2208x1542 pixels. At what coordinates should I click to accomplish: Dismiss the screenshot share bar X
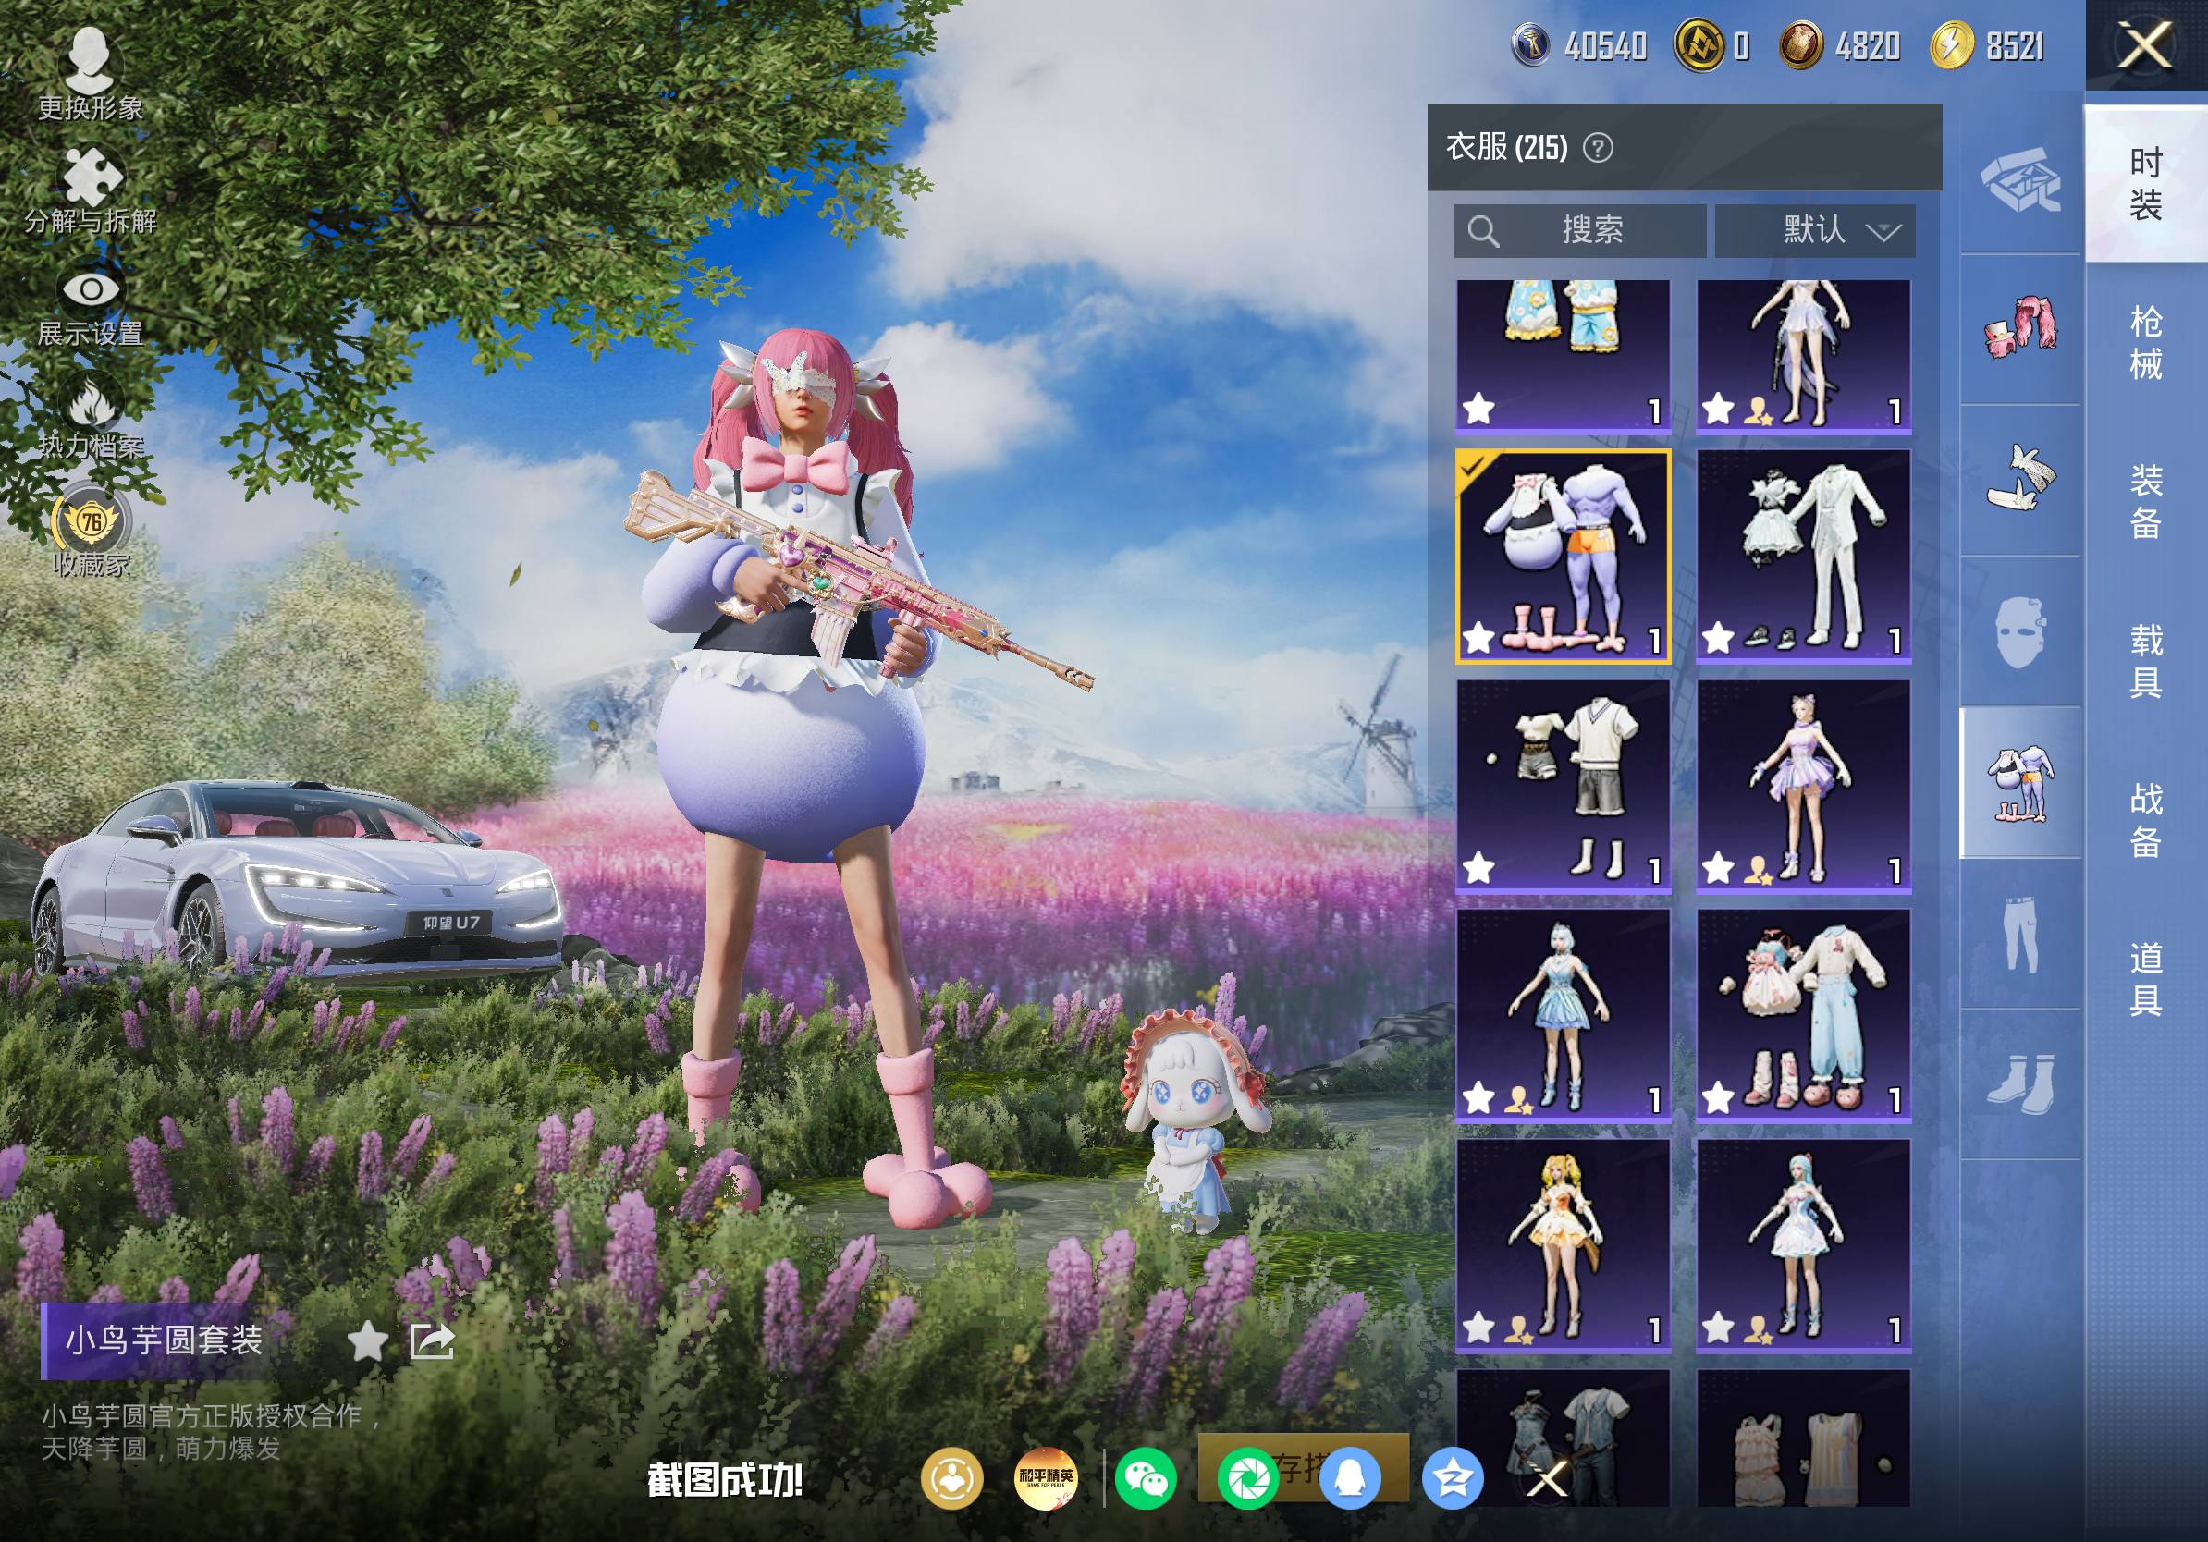coord(1549,1478)
